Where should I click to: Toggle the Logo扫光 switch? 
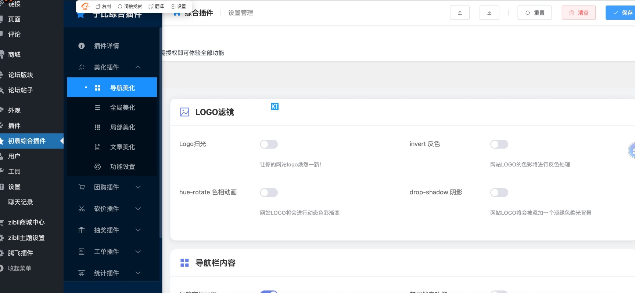tap(269, 144)
